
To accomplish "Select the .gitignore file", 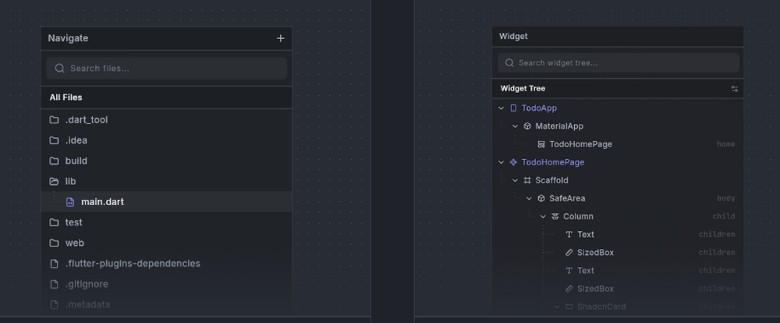I will pyautogui.click(x=166, y=284).
